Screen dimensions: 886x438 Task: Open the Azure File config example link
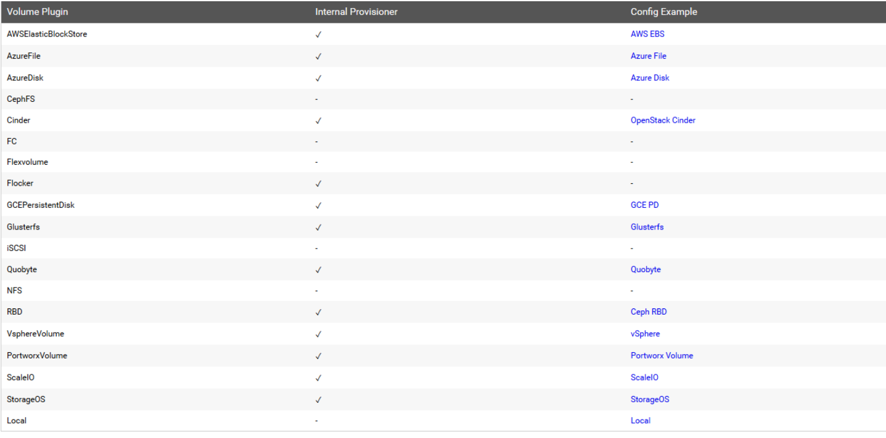click(x=649, y=56)
